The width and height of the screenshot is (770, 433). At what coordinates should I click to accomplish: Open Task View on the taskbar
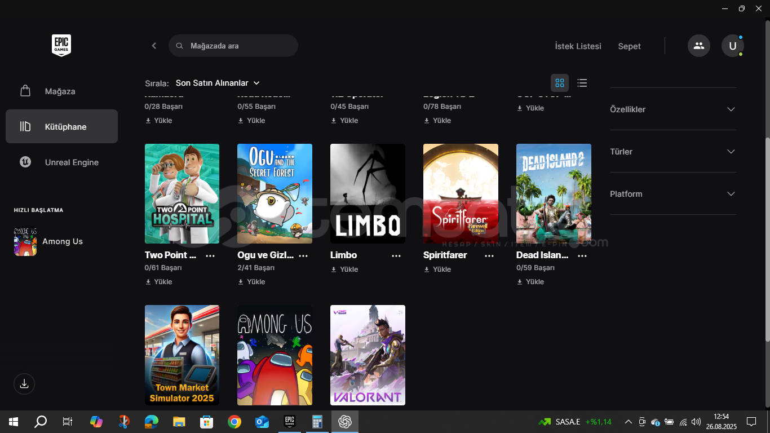click(68, 422)
